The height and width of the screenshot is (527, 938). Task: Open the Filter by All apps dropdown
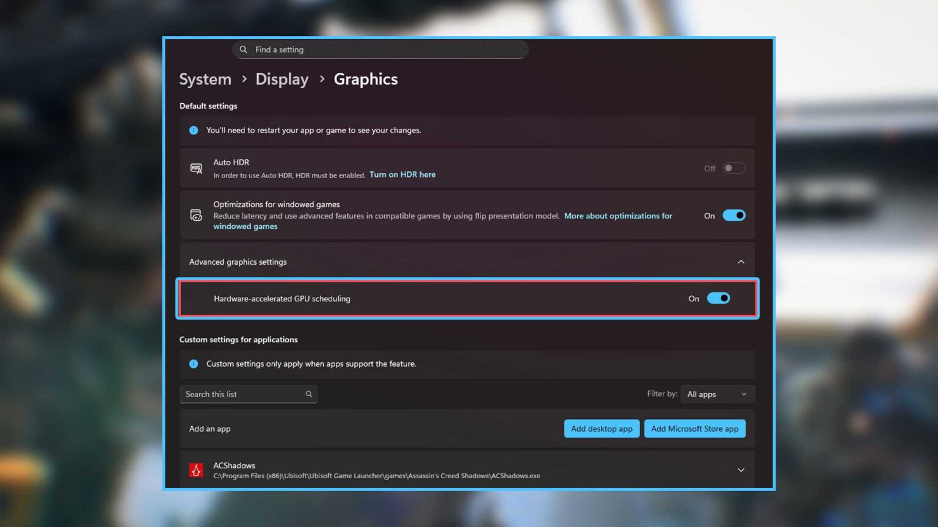click(x=718, y=394)
